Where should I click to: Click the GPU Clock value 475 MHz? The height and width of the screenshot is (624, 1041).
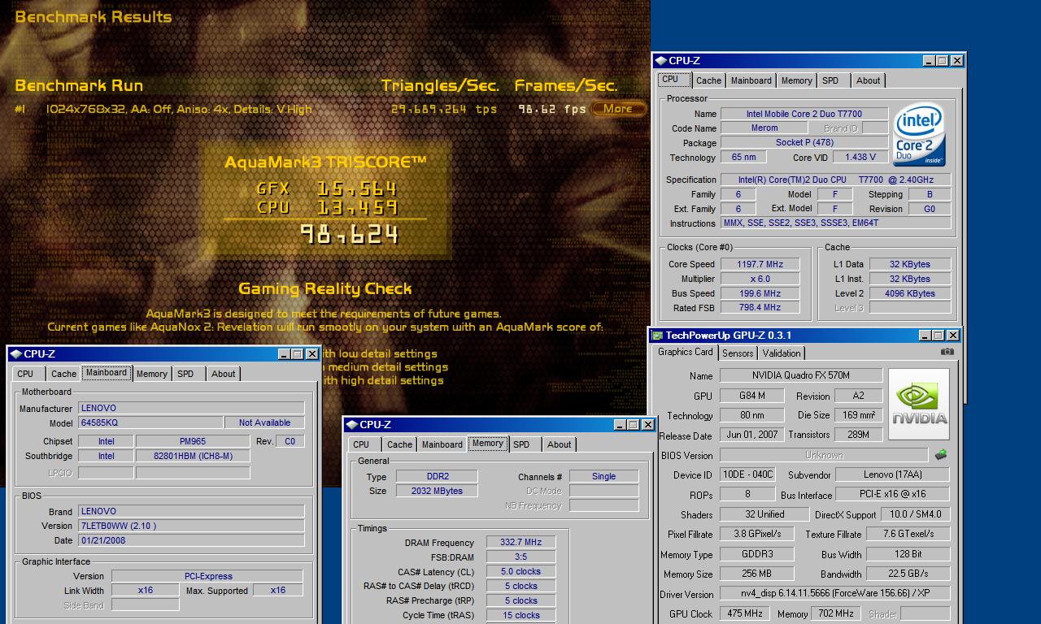[744, 613]
